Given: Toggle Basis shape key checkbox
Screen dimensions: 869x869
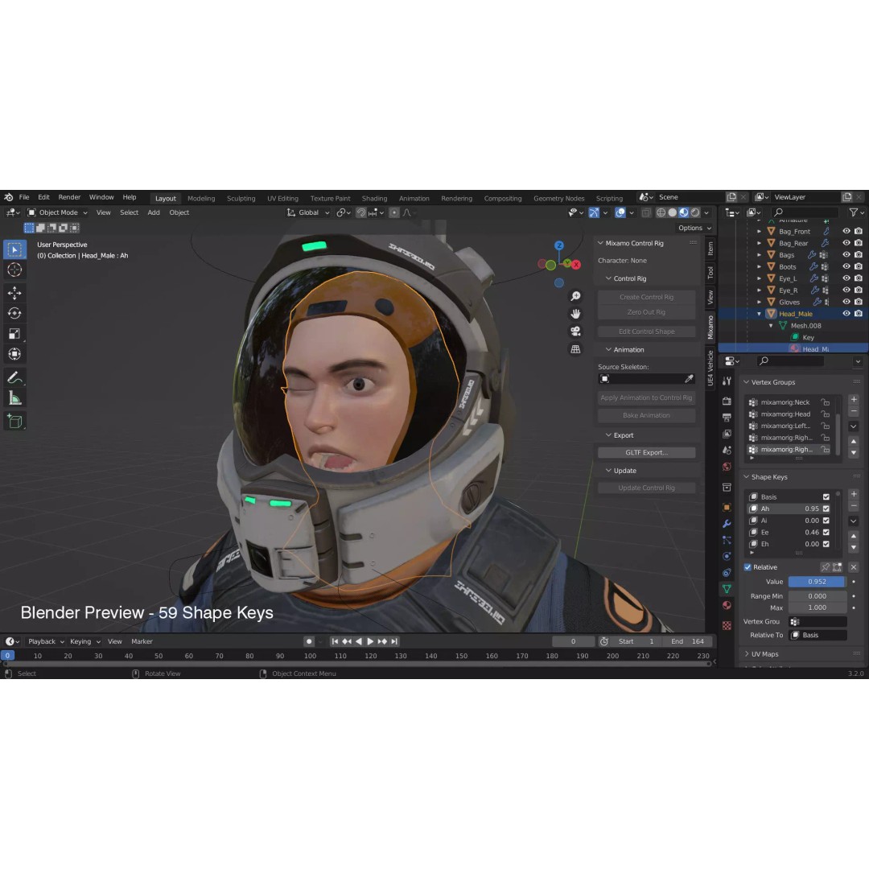Looking at the screenshot, I should click(826, 497).
